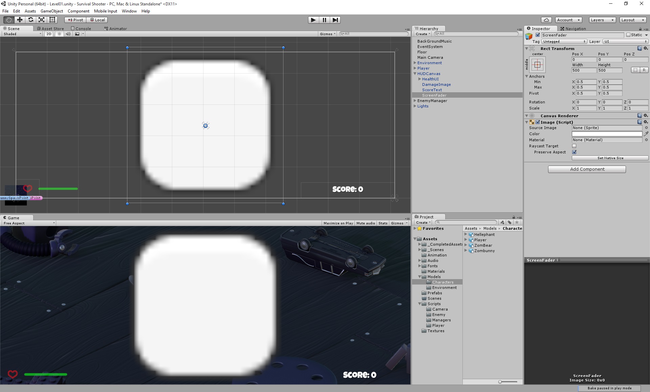Toggle Pivot handle position button
This screenshot has height=392, width=650.
(x=75, y=20)
